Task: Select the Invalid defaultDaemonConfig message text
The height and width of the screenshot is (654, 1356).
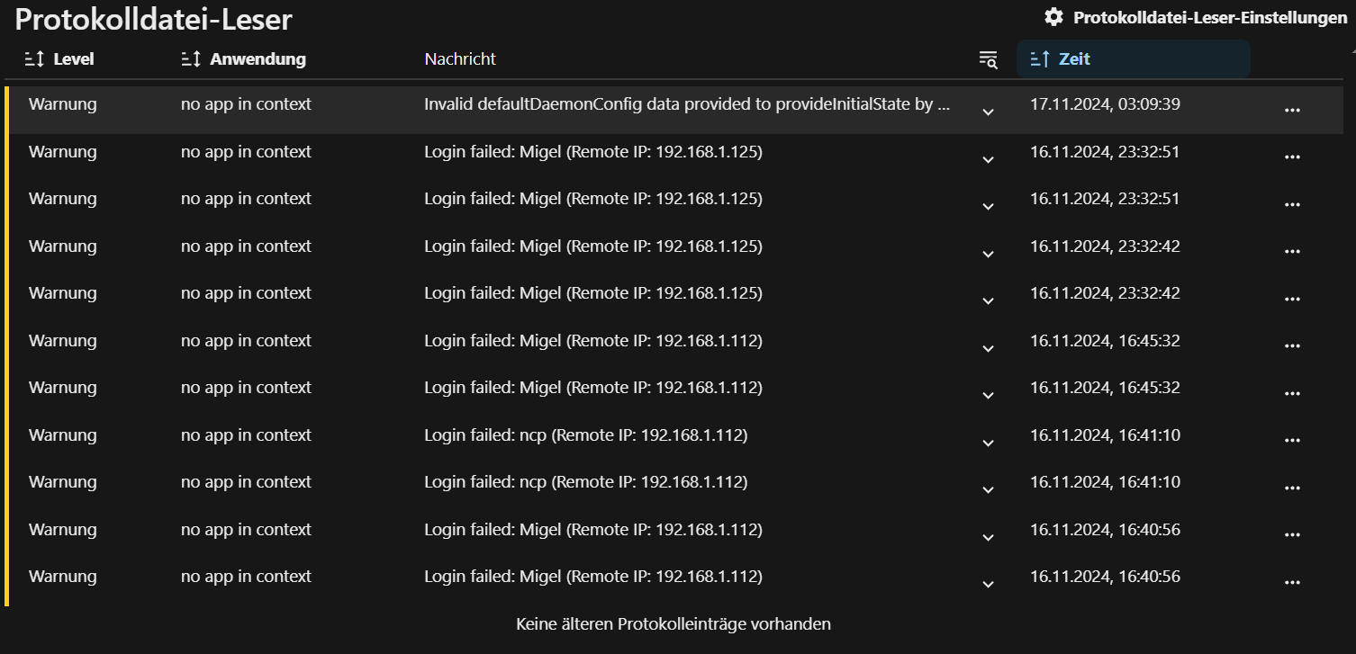Action: (687, 104)
